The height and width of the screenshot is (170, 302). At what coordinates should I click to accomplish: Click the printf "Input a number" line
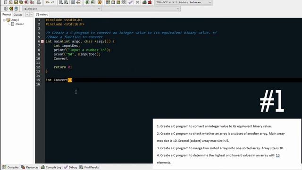click(x=82, y=50)
